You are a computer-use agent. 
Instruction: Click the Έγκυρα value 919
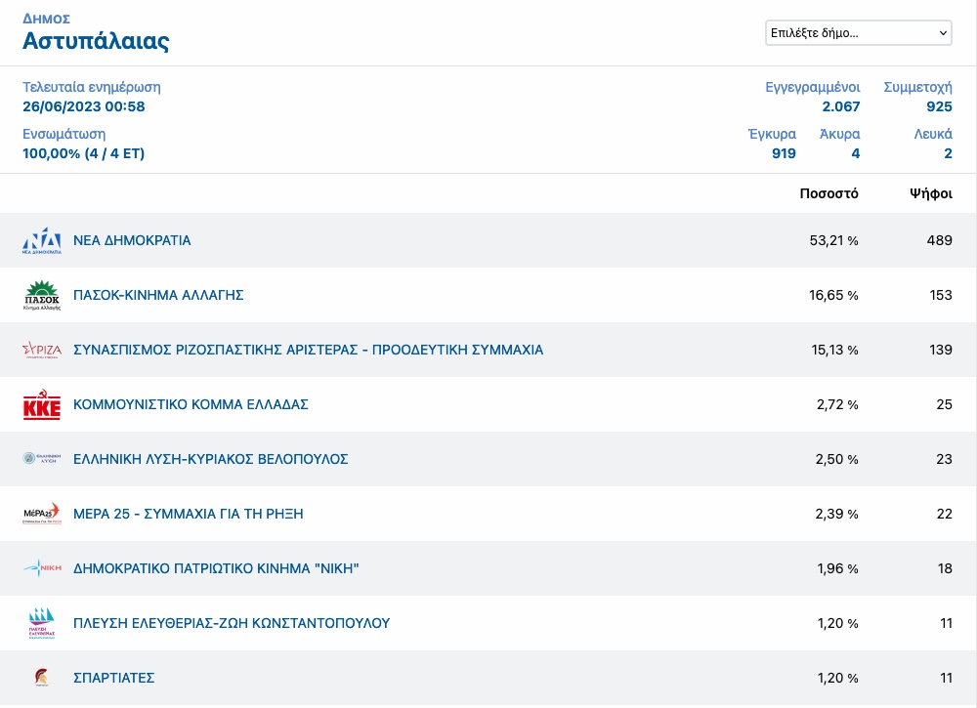click(x=784, y=153)
